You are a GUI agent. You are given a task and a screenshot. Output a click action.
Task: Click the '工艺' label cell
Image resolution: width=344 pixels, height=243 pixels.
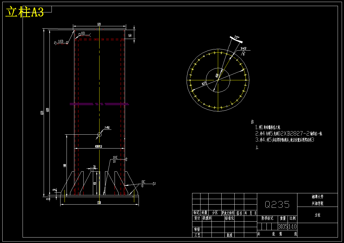pyautogui.click(x=197, y=235)
